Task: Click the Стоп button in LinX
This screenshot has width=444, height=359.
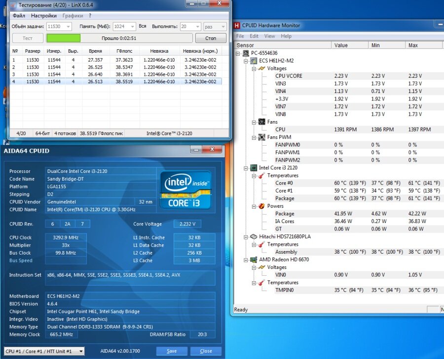Action: 211,38
